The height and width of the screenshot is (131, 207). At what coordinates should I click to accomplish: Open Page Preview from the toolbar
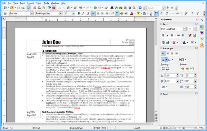pyautogui.click(x=43, y=8)
